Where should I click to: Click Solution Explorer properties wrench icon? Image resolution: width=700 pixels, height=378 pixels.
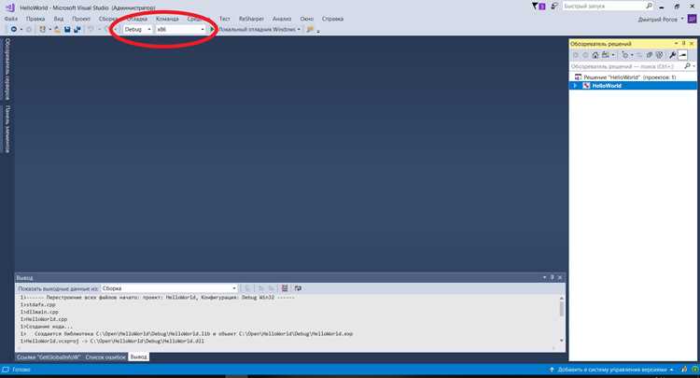point(672,55)
